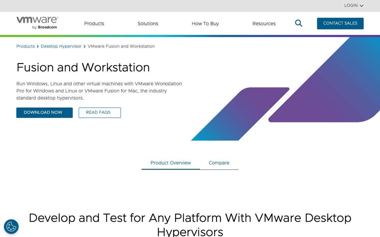Open the How To Buy menu

205,23
